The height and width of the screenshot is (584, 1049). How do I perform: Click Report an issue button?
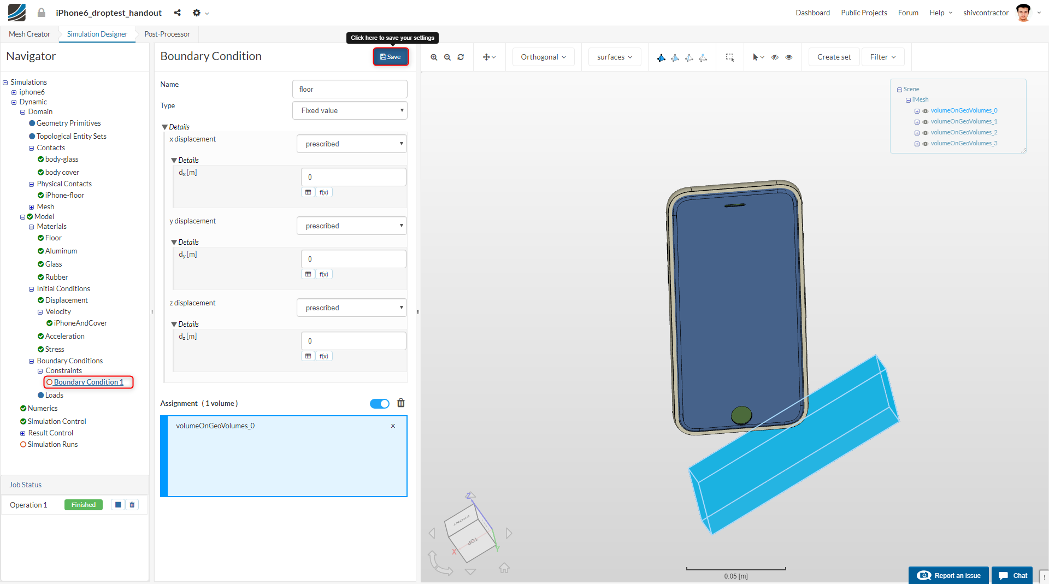[948, 575]
